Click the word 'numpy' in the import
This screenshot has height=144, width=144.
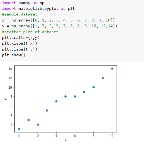pos(24,3)
